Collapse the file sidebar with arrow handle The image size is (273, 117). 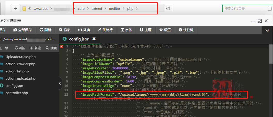point(60,83)
